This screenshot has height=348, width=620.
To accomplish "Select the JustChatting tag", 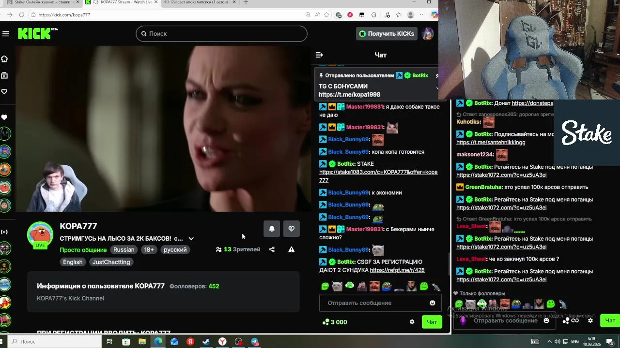I will 111,262.
